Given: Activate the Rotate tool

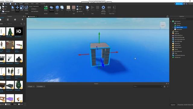Looking at the screenshot, I should [26, 8].
